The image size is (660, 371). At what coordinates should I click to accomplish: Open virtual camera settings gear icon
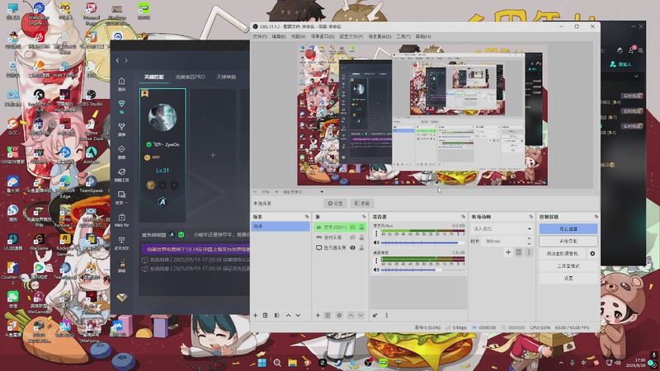[592, 254]
